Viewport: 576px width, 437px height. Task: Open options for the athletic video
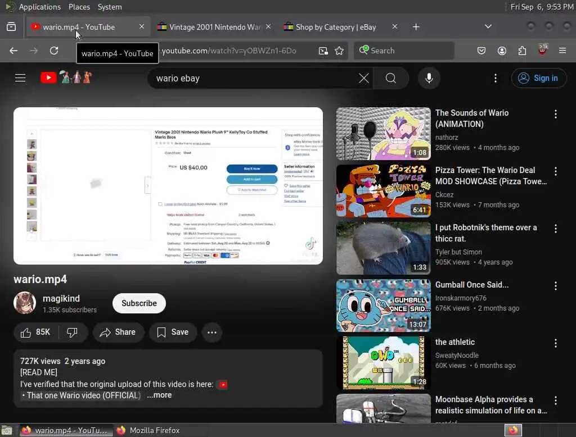click(555, 343)
